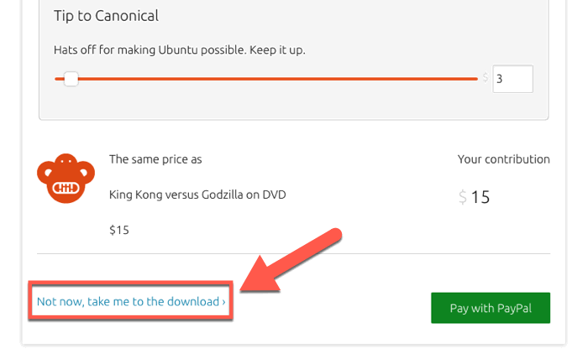Click the "Your contribution" label
The image size is (588, 364).
click(x=503, y=159)
